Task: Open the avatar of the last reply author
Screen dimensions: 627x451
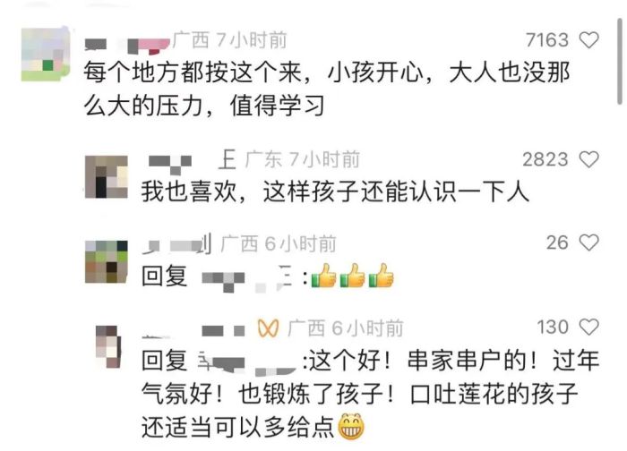Action: tap(108, 346)
